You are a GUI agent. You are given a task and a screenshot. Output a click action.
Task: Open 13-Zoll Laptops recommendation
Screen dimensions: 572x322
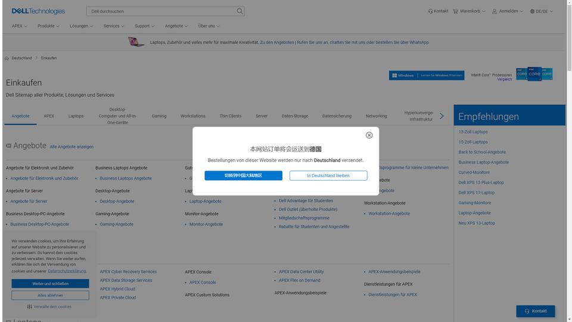click(473, 132)
